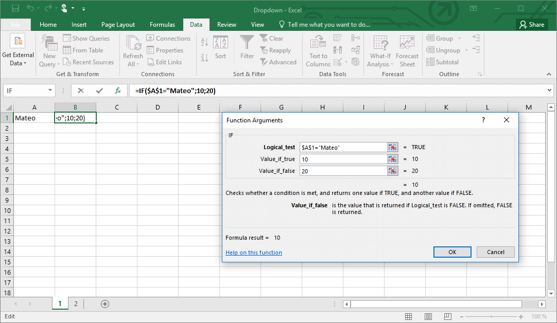
Task: Click the Filter funnel icon
Action: click(x=247, y=42)
